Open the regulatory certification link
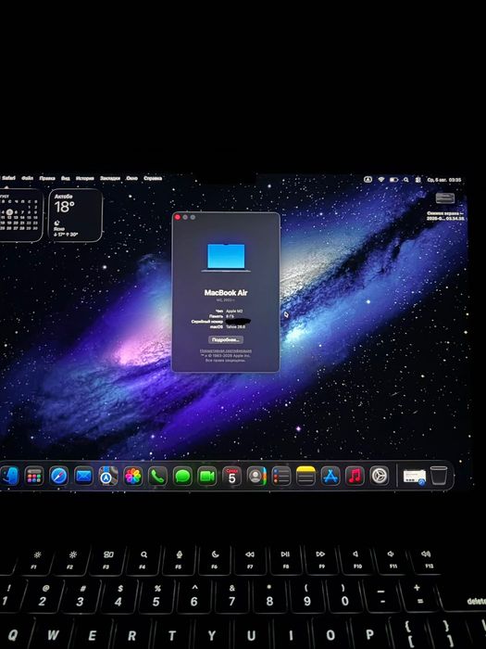Image resolution: width=486 pixels, height=649 pixels. pyautogui.click(x=226, y=351)
